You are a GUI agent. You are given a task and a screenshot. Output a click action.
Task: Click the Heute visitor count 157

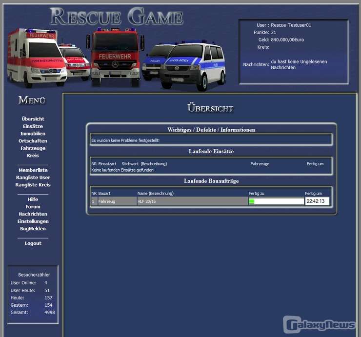pyautogui.click(x=48, y=298)
